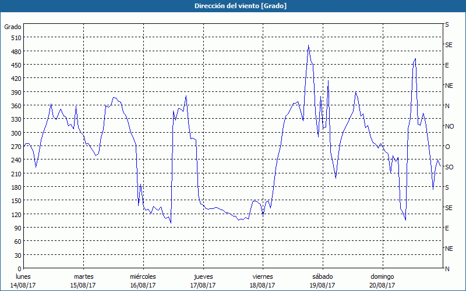
Task: Click the 510 value on the y-axis
Action: coord(15,38)
